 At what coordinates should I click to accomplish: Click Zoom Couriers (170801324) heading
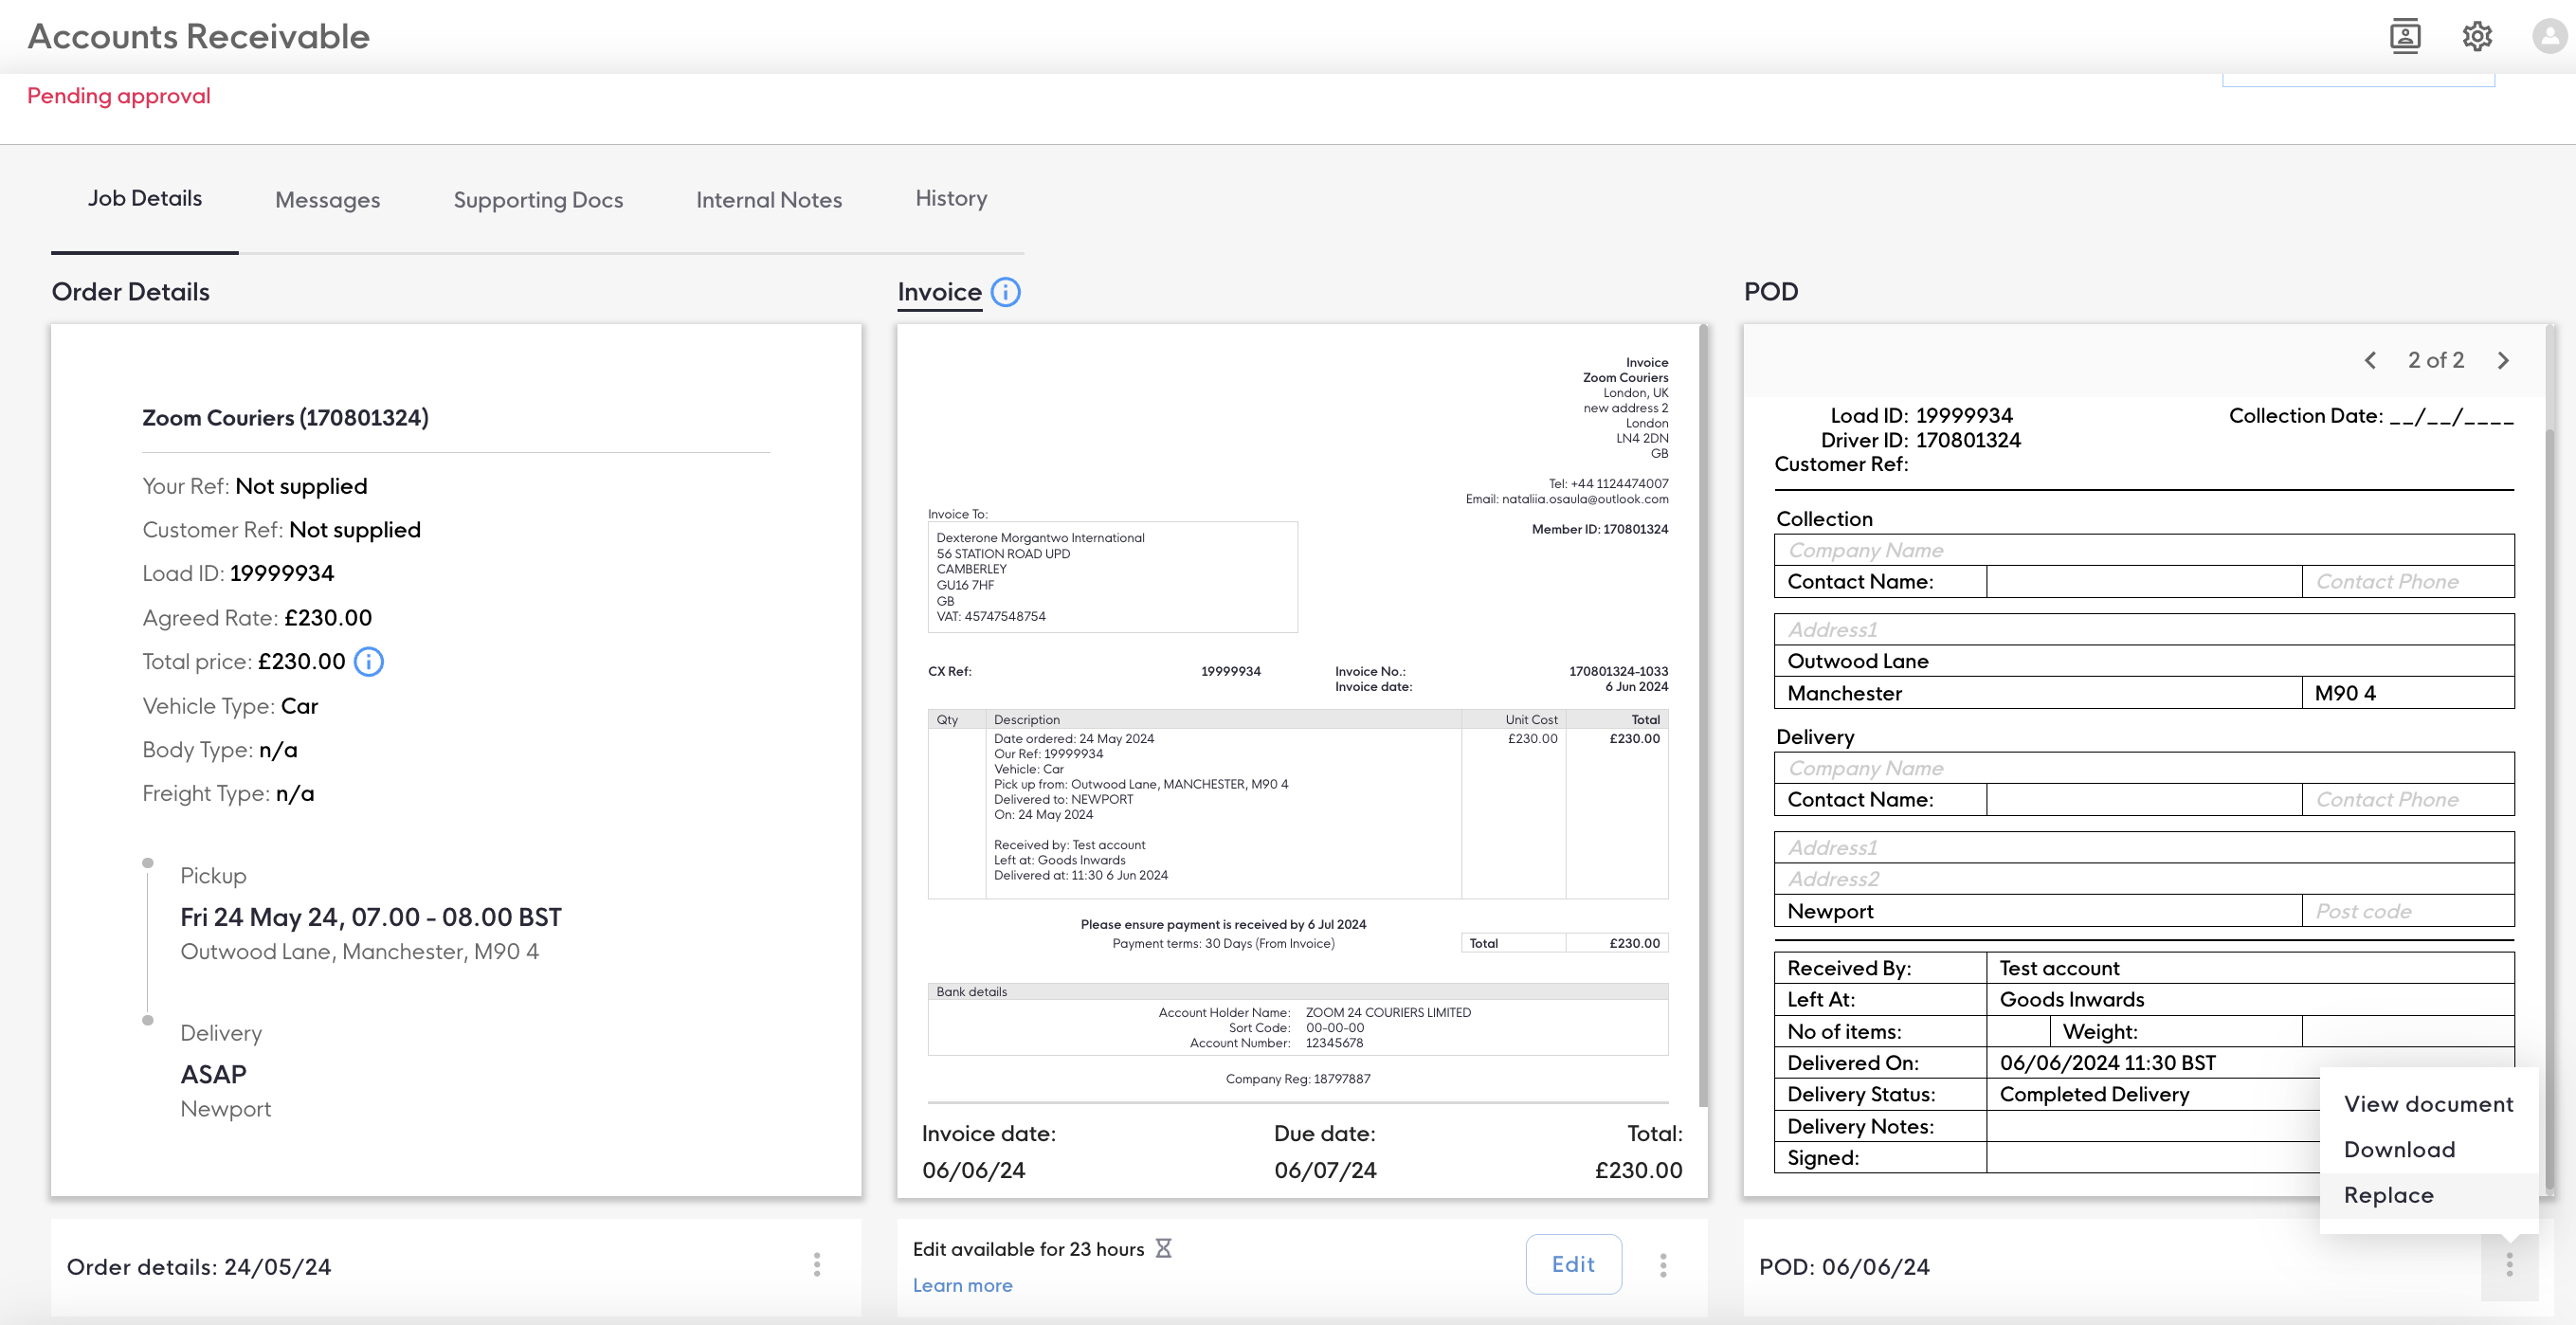coord(285,418)
